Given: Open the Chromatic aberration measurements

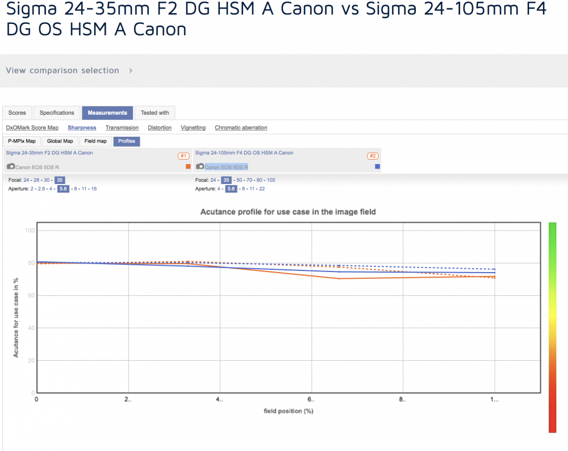Looking at the screenshot, I should coord(241,127).
